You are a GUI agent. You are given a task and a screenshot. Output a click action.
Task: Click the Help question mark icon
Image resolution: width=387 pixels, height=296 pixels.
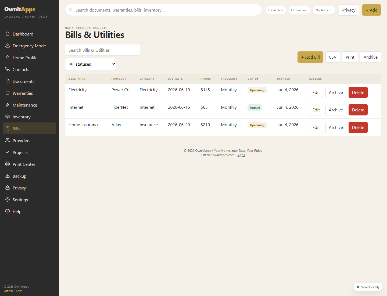point(8,212)
